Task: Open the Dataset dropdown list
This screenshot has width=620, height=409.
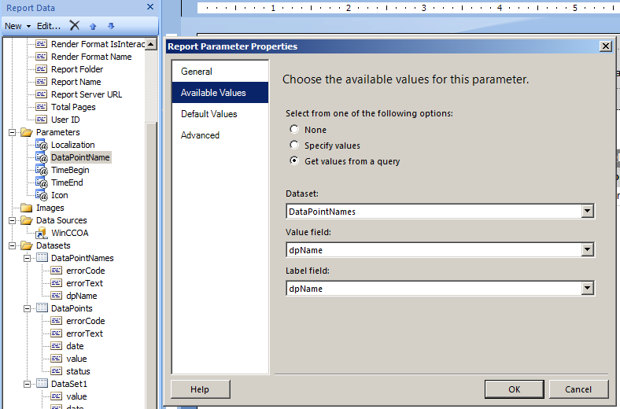Action: point(587,211)
